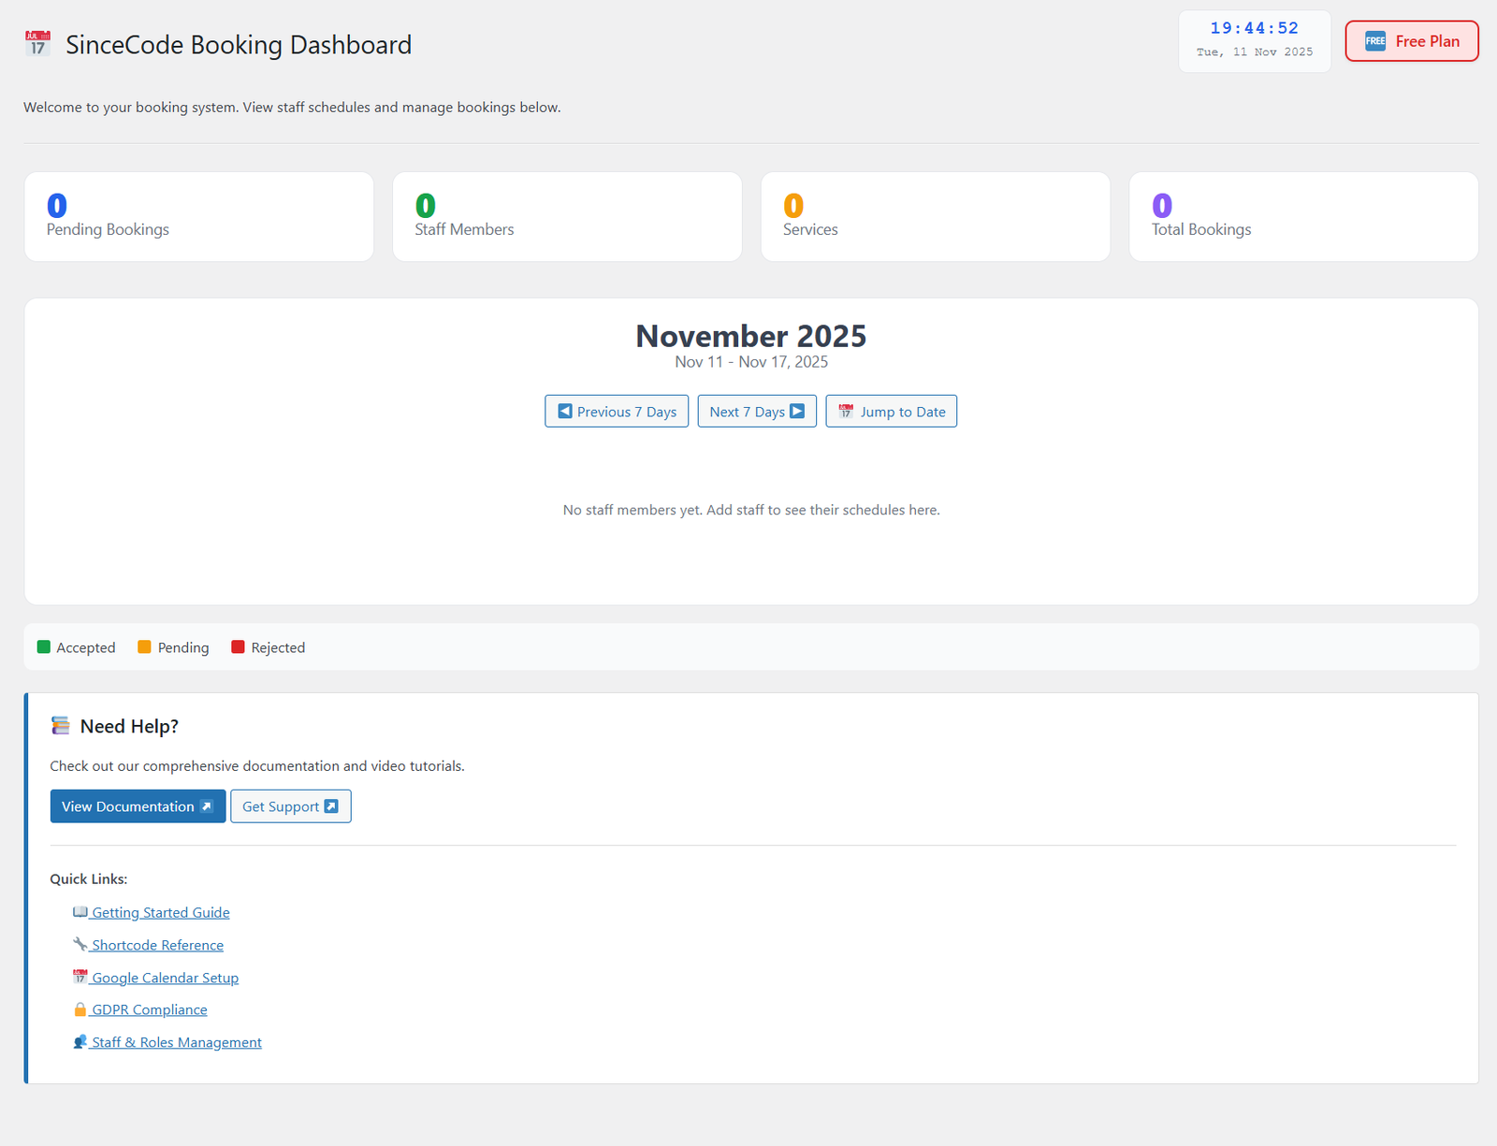The image size is (1497, 1146).
Task: Click the back arrow icon in Previous 7 Days
Action: tap(563, 411)
